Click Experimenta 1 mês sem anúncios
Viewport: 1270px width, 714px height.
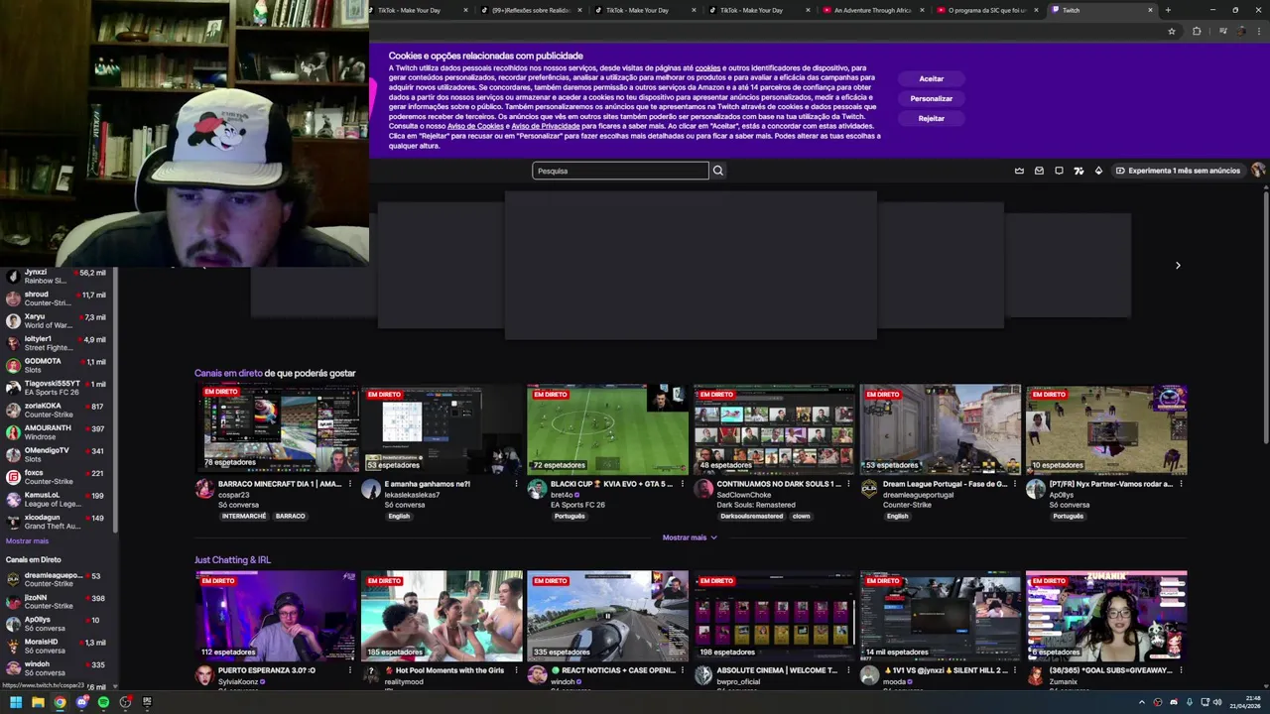(1178, 171)
